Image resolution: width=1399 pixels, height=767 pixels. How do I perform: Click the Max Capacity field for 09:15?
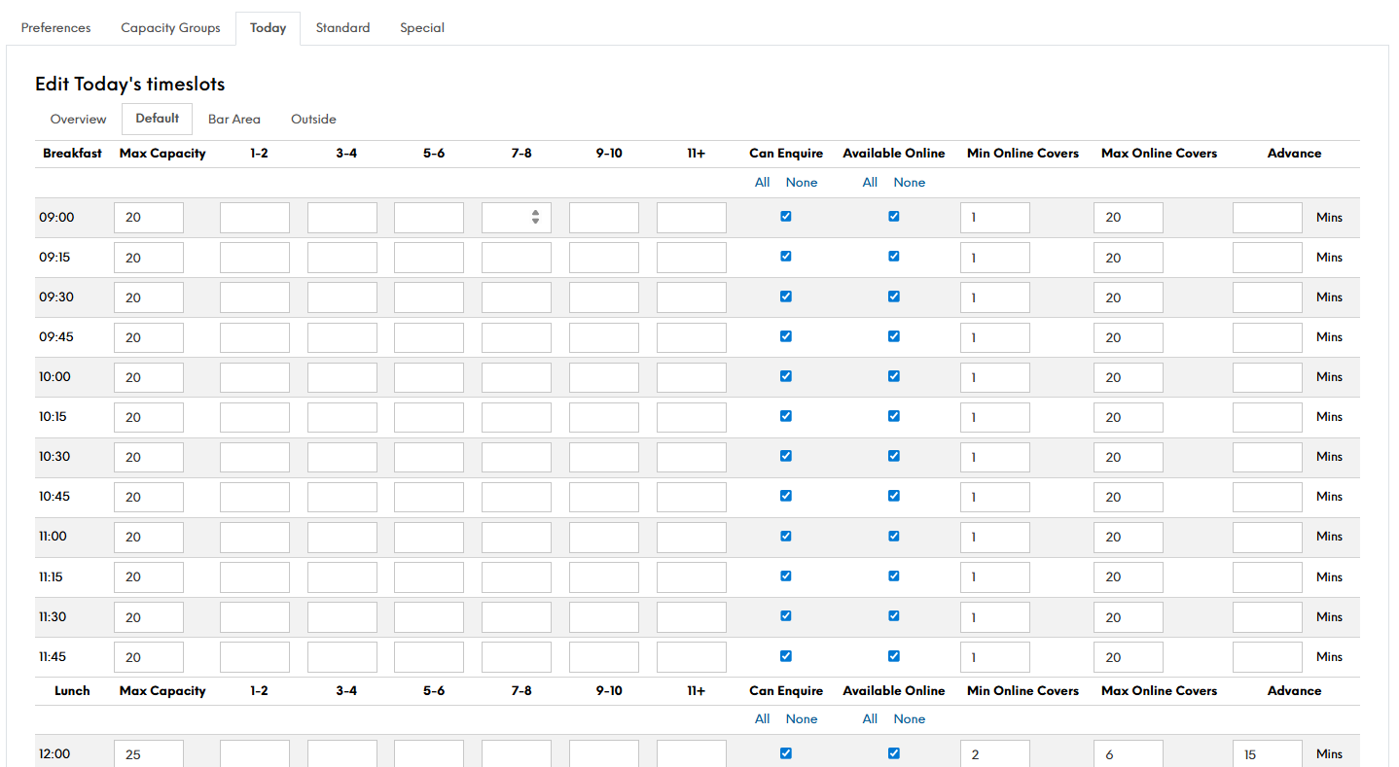(x=149, y=258)
